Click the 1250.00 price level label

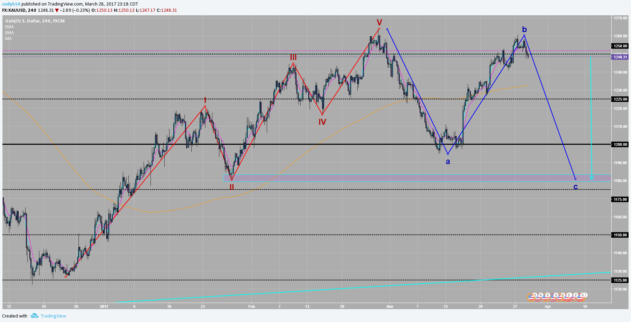pyautogui.click(x=620, y=46)
